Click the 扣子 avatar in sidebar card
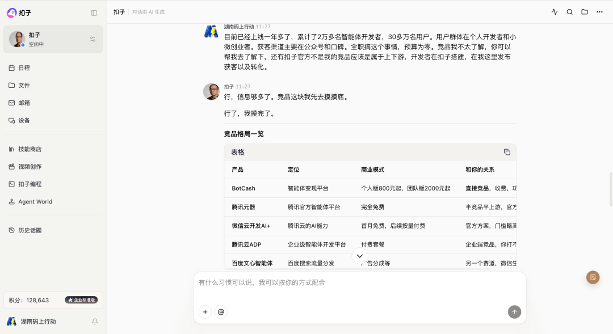613x334 pixels. coord(17,39)
